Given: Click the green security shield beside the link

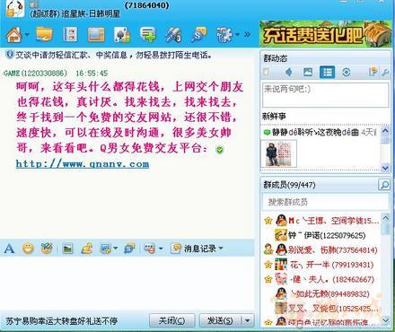Looking at the screenshot, I should [220, 150].
